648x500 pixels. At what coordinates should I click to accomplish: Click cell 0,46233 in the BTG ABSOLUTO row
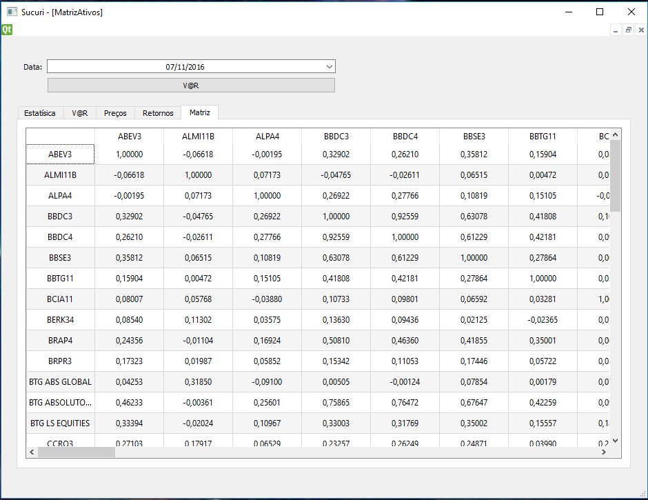[x=130, y=402]
